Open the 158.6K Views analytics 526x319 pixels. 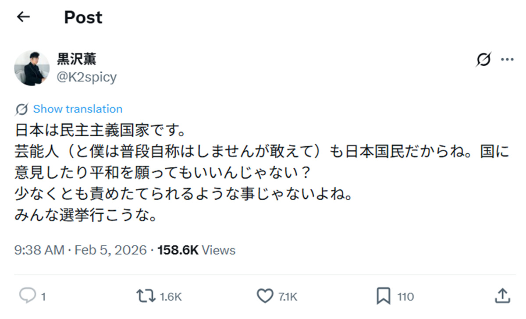point(196,250)
